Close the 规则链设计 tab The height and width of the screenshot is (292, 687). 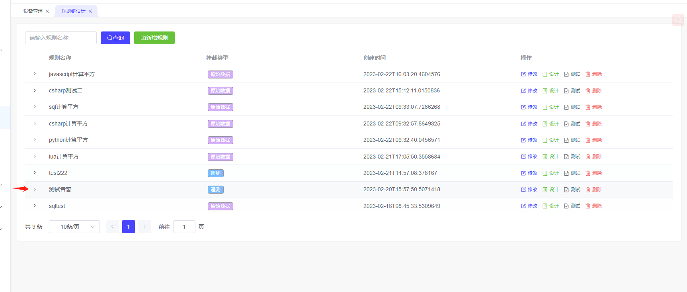coord(90,11)
